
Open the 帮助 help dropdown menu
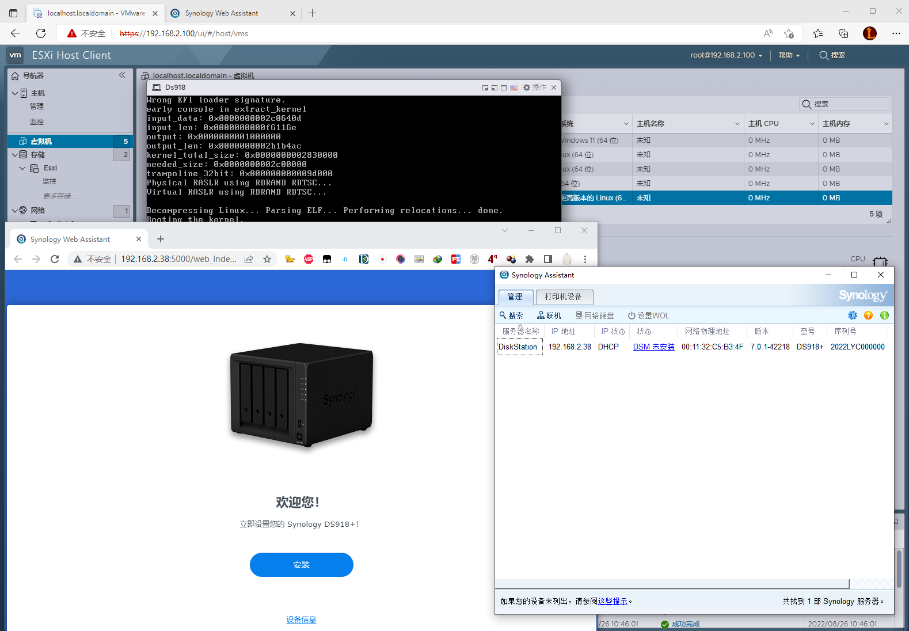(x=789, y=55)
